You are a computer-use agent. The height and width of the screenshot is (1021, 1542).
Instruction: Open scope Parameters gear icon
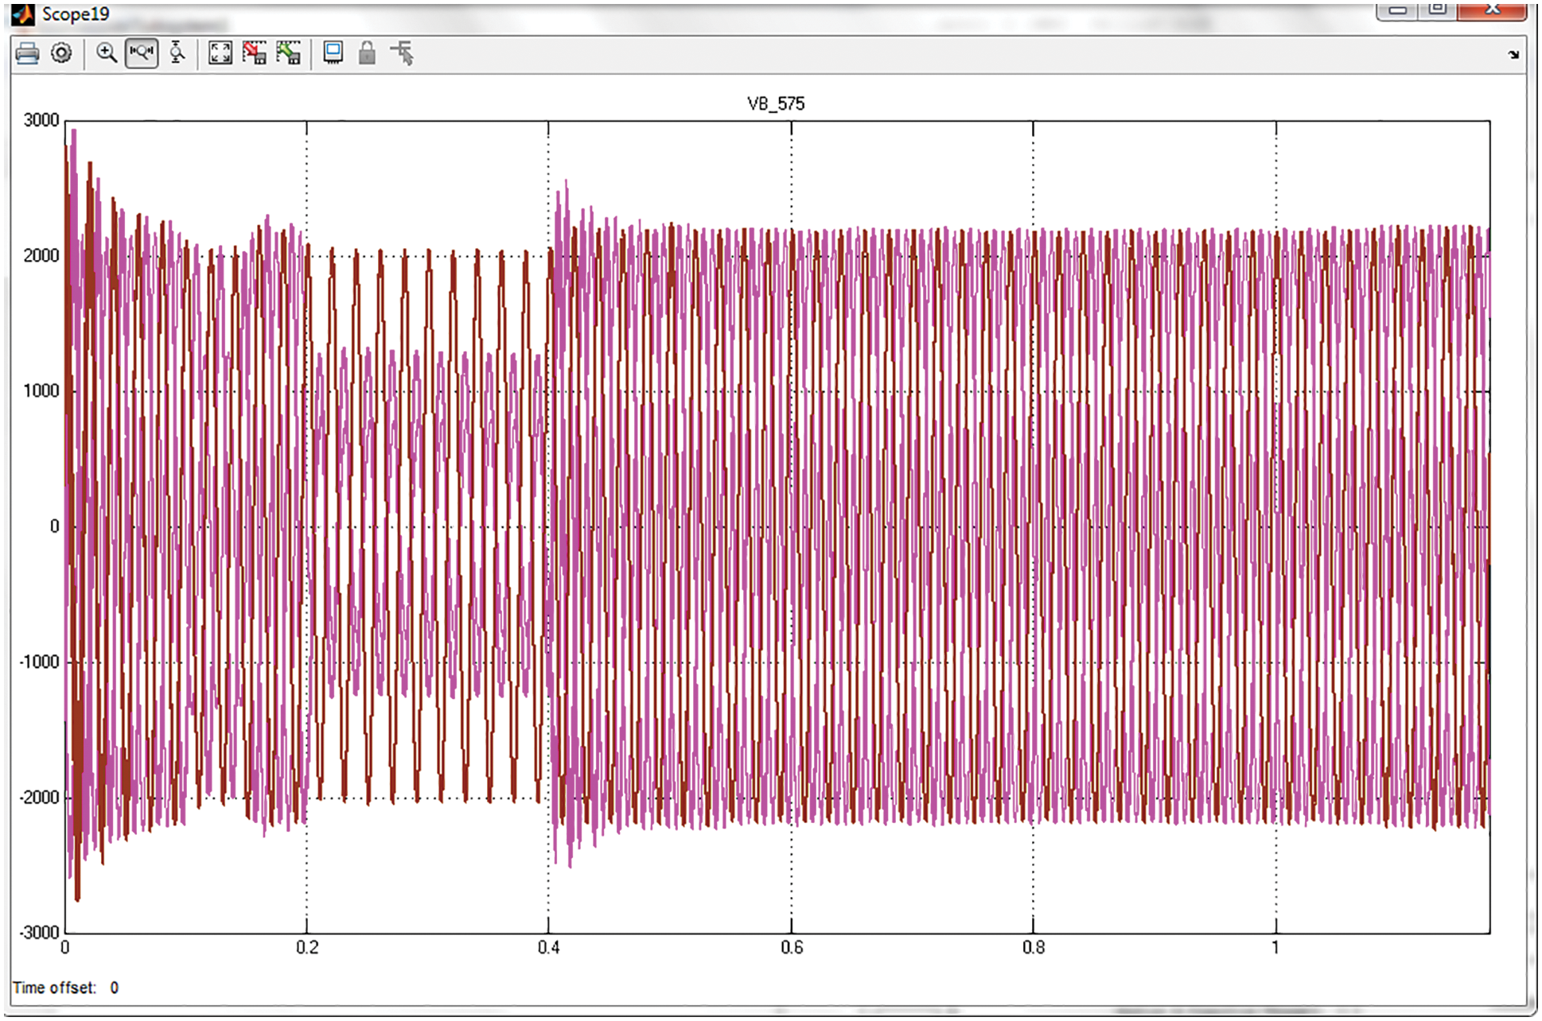(61, 53)
